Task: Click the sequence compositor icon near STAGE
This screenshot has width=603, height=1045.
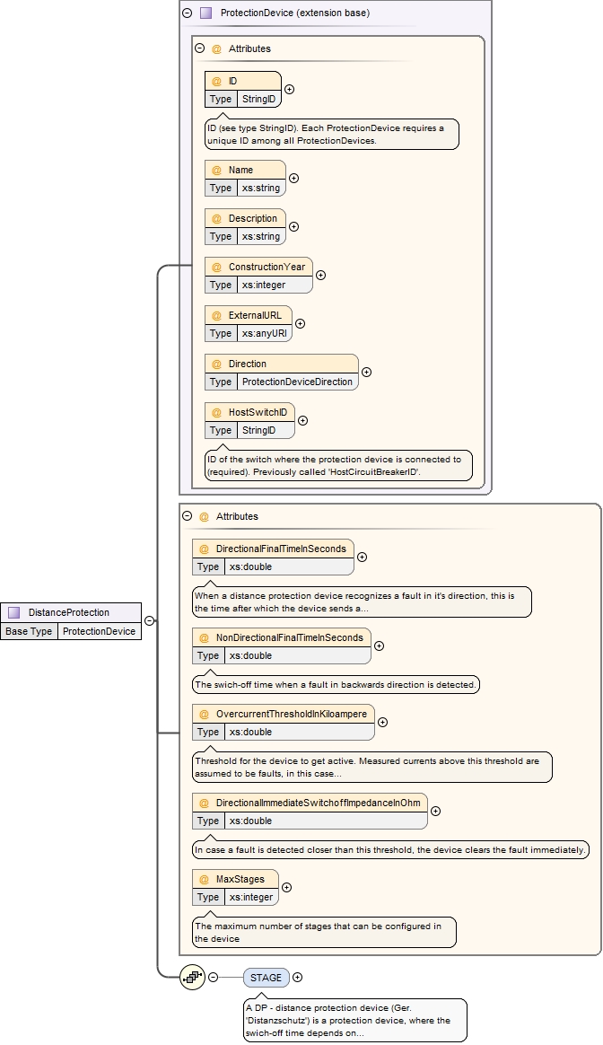Action: [192, 978]
